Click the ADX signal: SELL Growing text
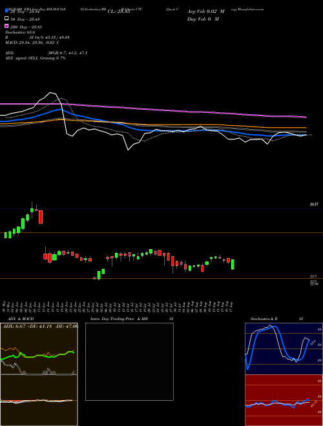Screen dimensions: 323x426 click(x=36, y=58)
